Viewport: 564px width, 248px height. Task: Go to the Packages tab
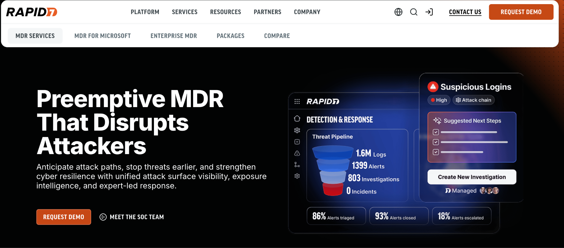click(231, 36)
